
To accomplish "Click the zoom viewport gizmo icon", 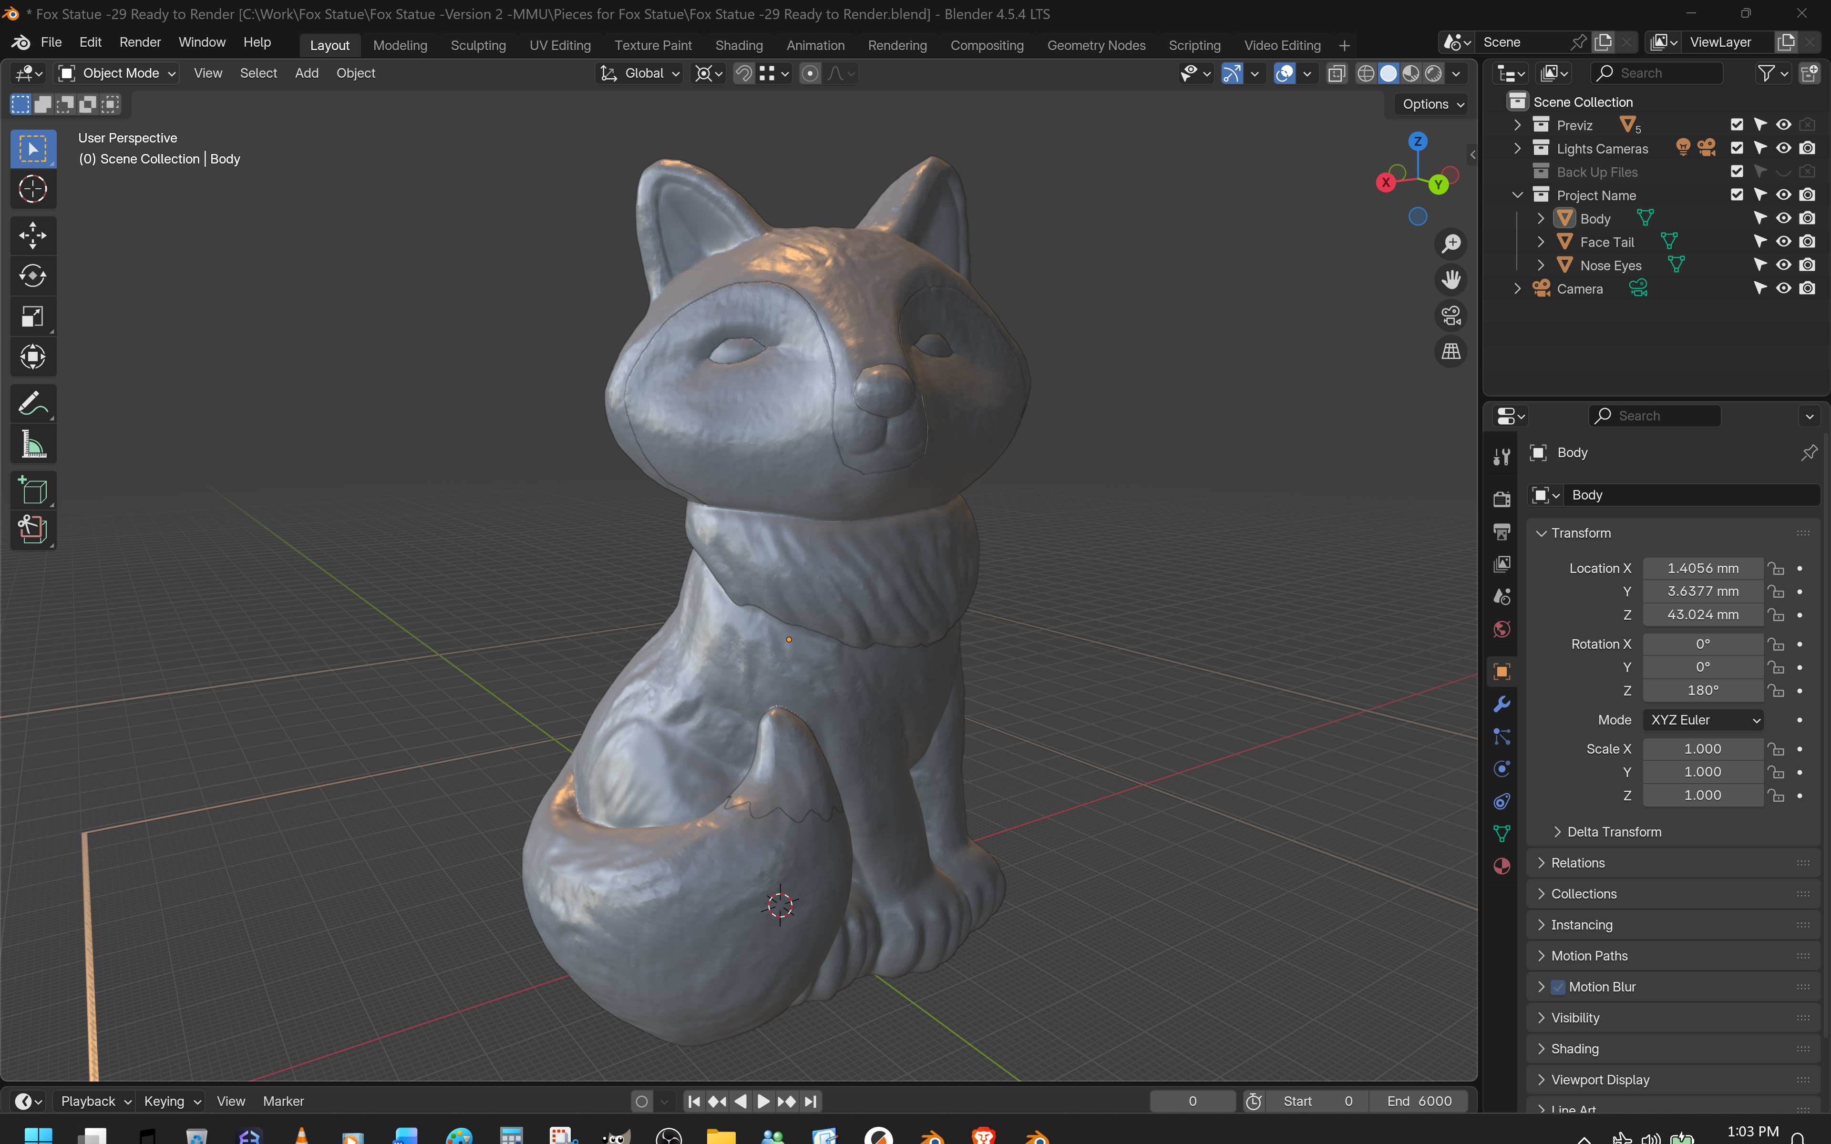I will coord(1450,244).
